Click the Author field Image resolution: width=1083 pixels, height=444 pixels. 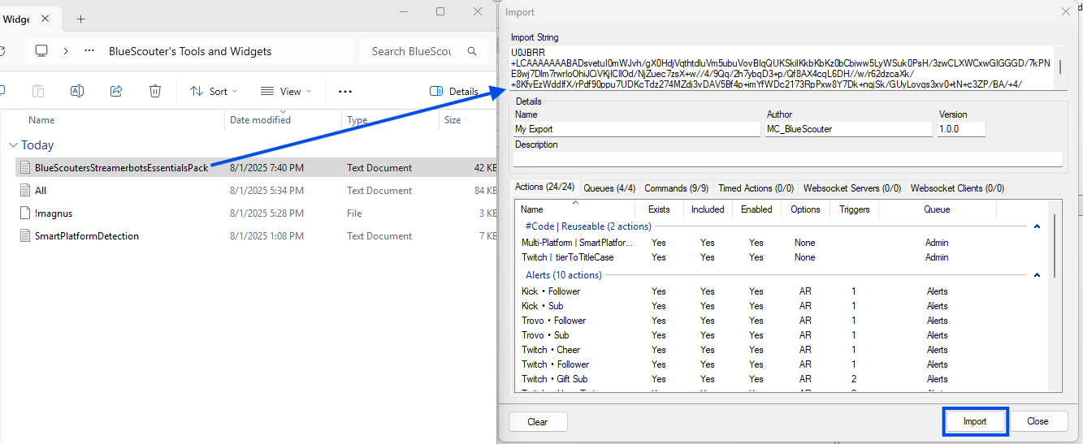coord(848,129)
